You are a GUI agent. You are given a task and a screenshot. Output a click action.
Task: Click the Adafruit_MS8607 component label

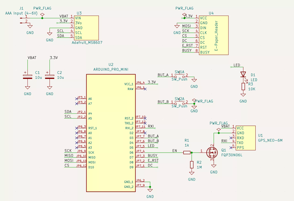tap(87, 42)
